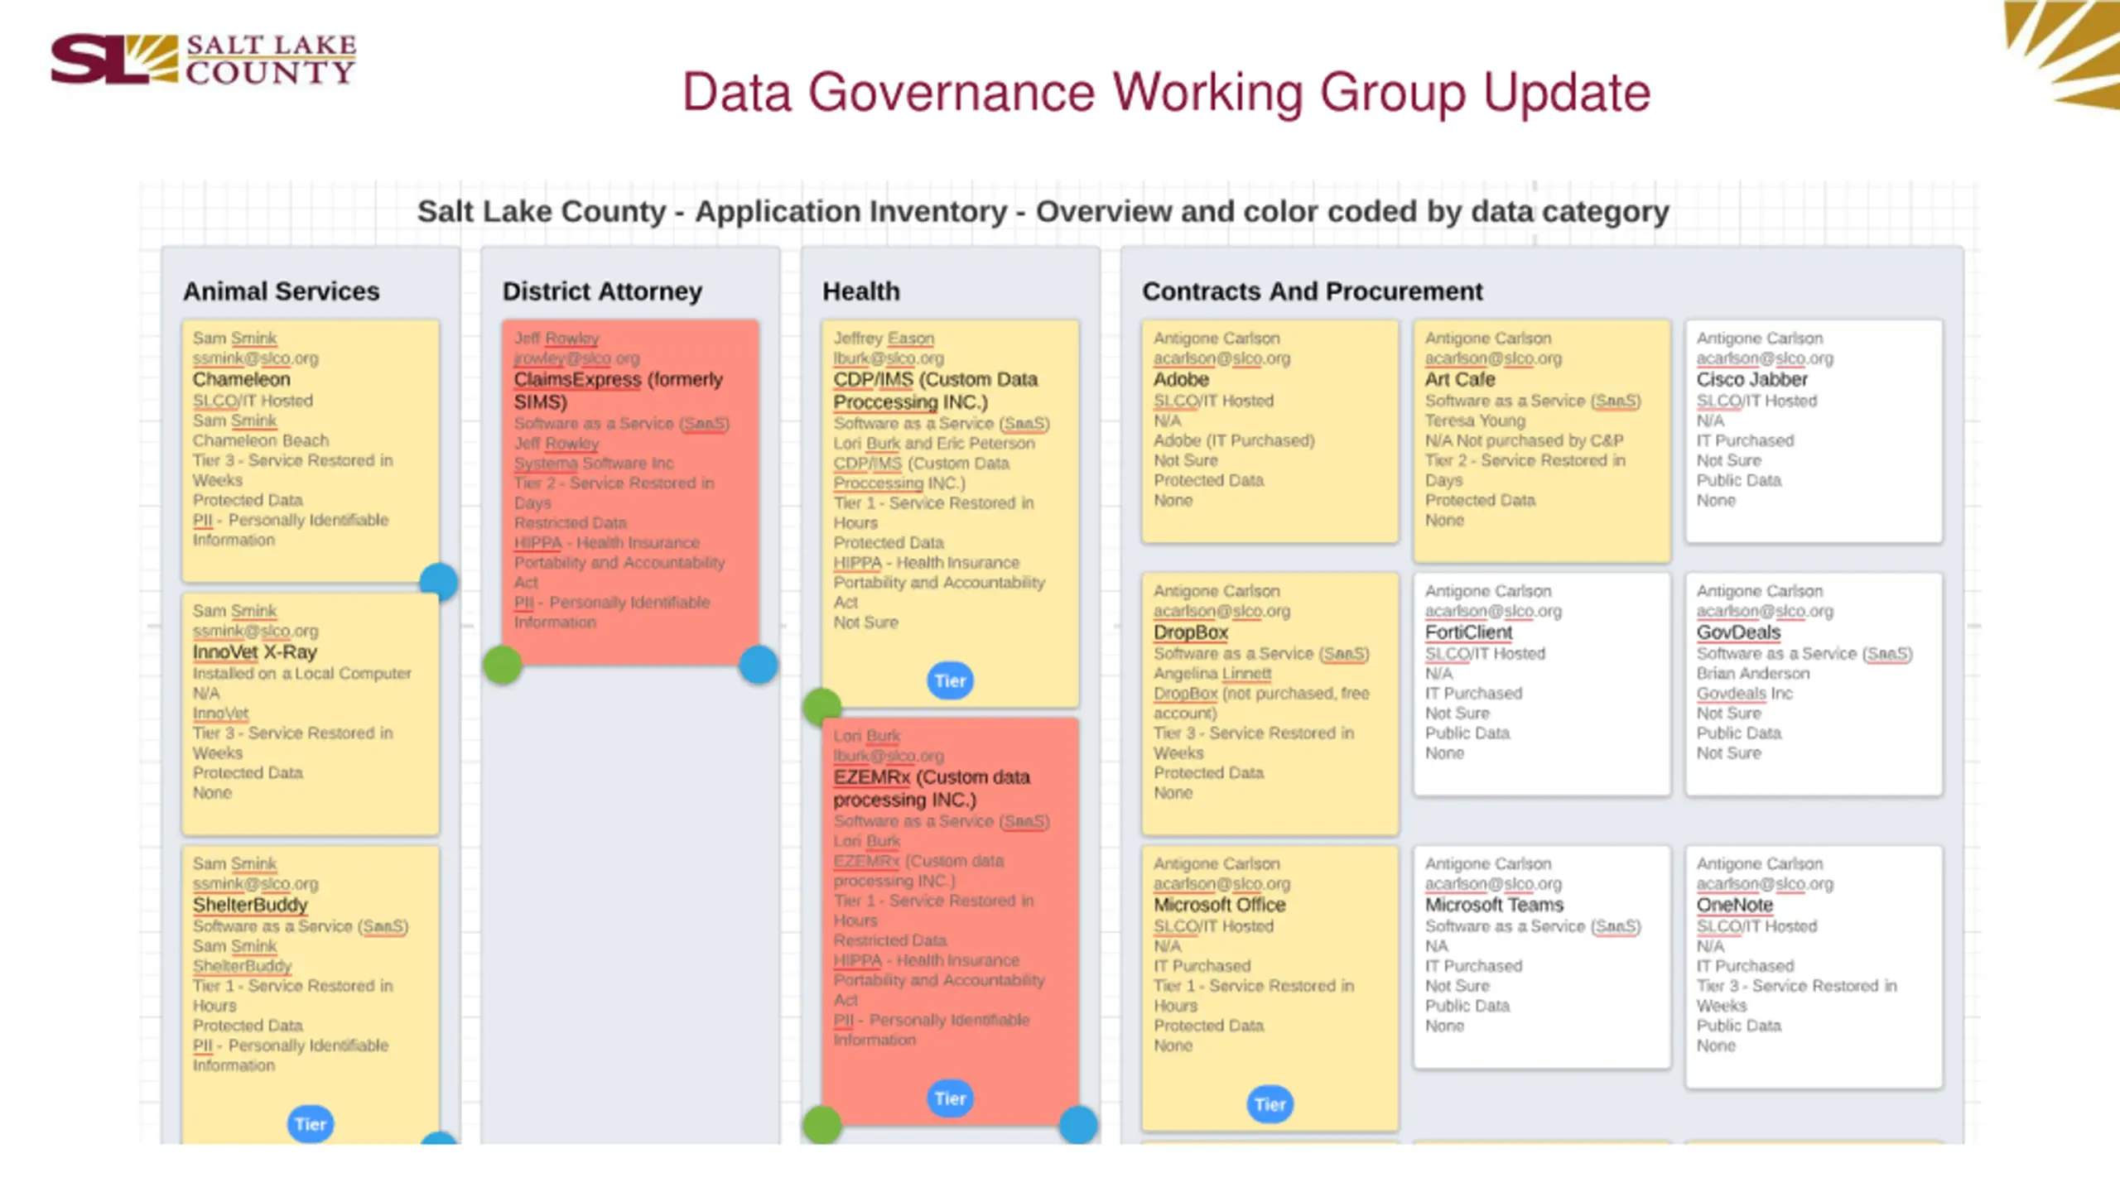Viewport: 2120px width, 1192px height.
Task: Click the Application Inventory overview heading
Action: pyautogui.click(x=1043, y=211)
